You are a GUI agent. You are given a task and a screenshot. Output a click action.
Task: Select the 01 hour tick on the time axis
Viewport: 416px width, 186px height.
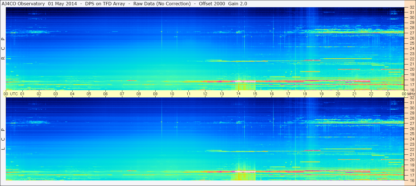click(x=22, y=94)
